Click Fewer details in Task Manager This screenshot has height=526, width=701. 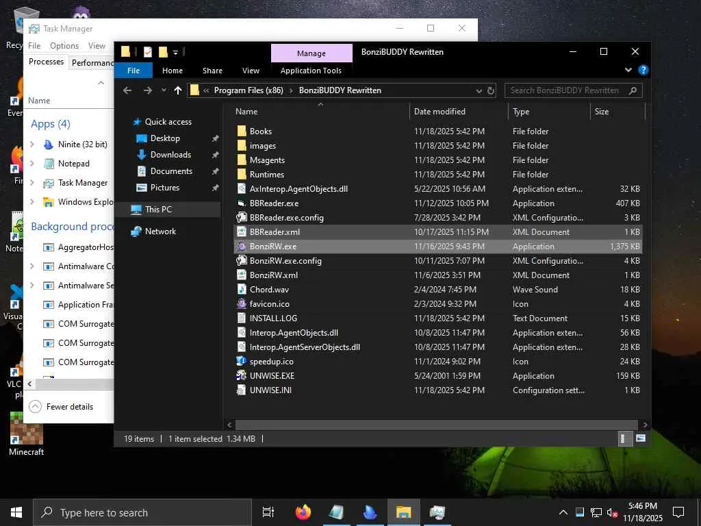[61, 407]
